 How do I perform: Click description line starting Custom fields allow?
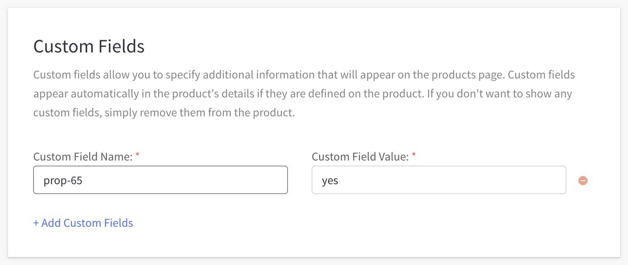304,75
